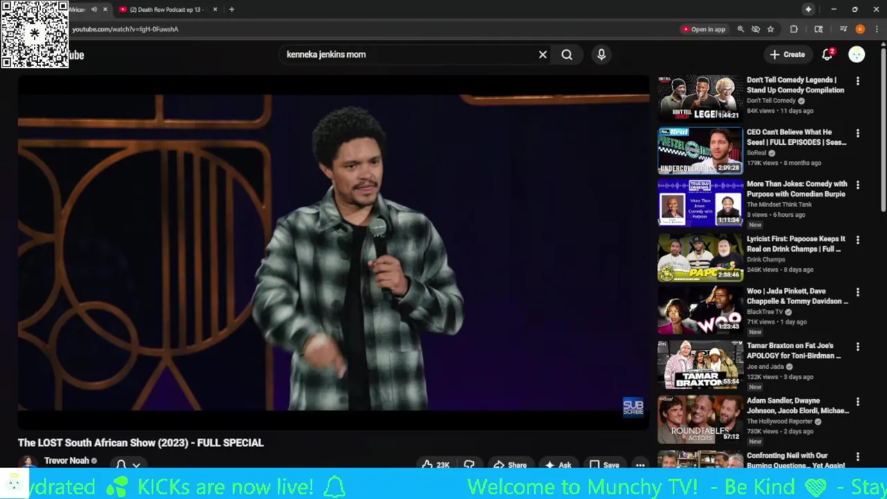
Task: Open options menu for Confronting Neil video
Action: [858, 457]
